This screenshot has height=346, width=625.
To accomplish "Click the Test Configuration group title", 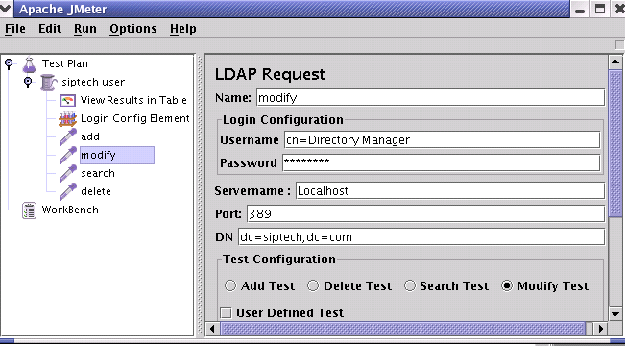I will coord(279,259).
